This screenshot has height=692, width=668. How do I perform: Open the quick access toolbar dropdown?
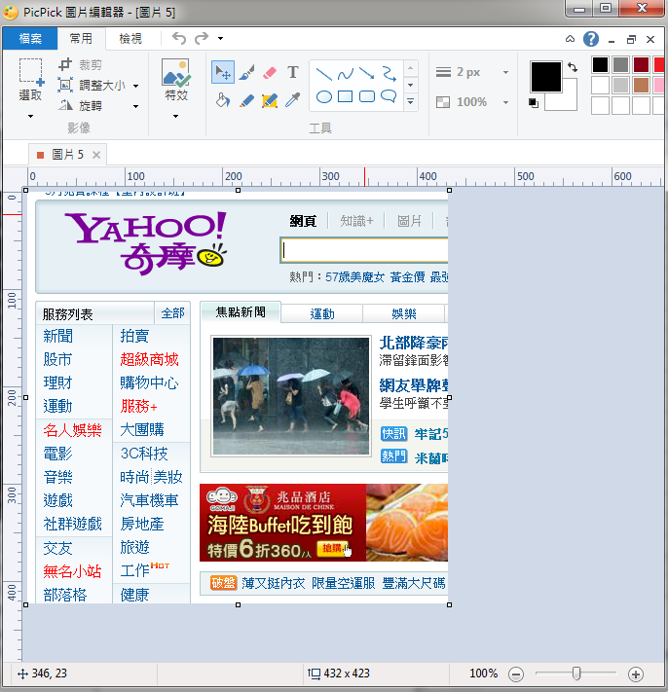220,38
